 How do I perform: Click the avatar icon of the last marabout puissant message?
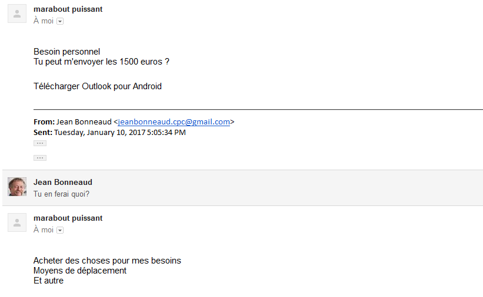click(x=17, y=222)
